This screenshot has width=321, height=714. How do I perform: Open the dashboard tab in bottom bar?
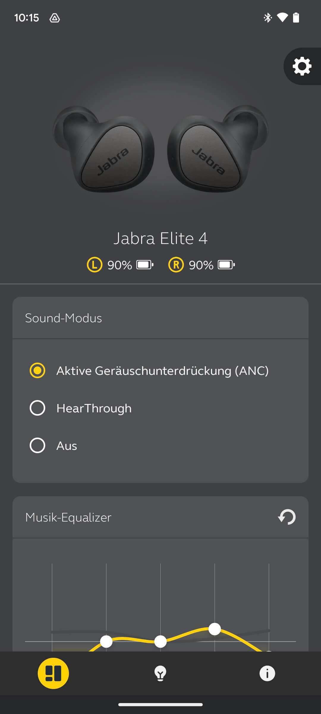(x=53, y=673)
